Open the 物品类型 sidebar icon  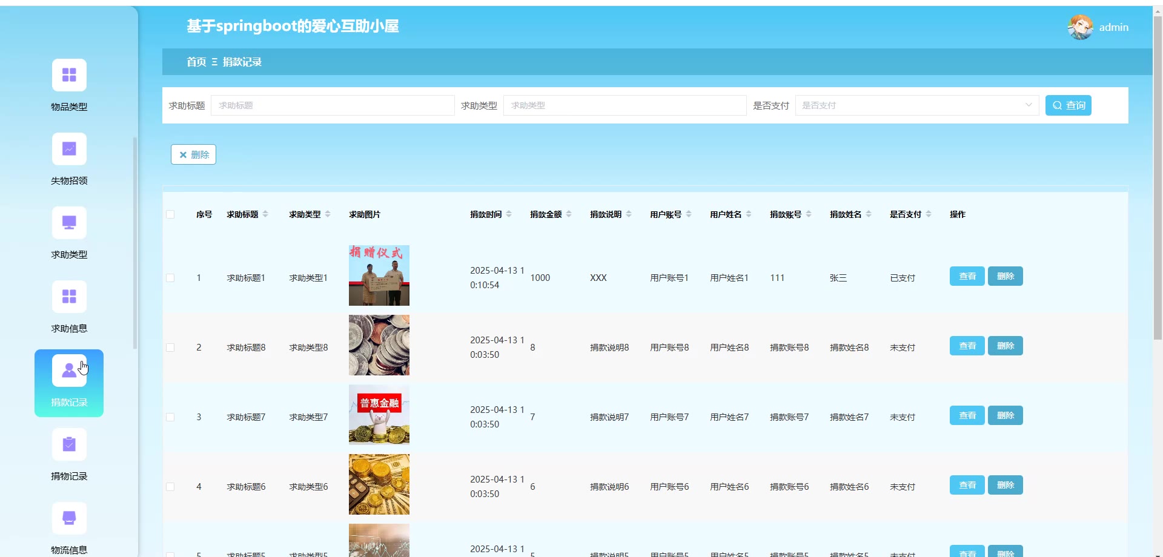click(69, 75)
